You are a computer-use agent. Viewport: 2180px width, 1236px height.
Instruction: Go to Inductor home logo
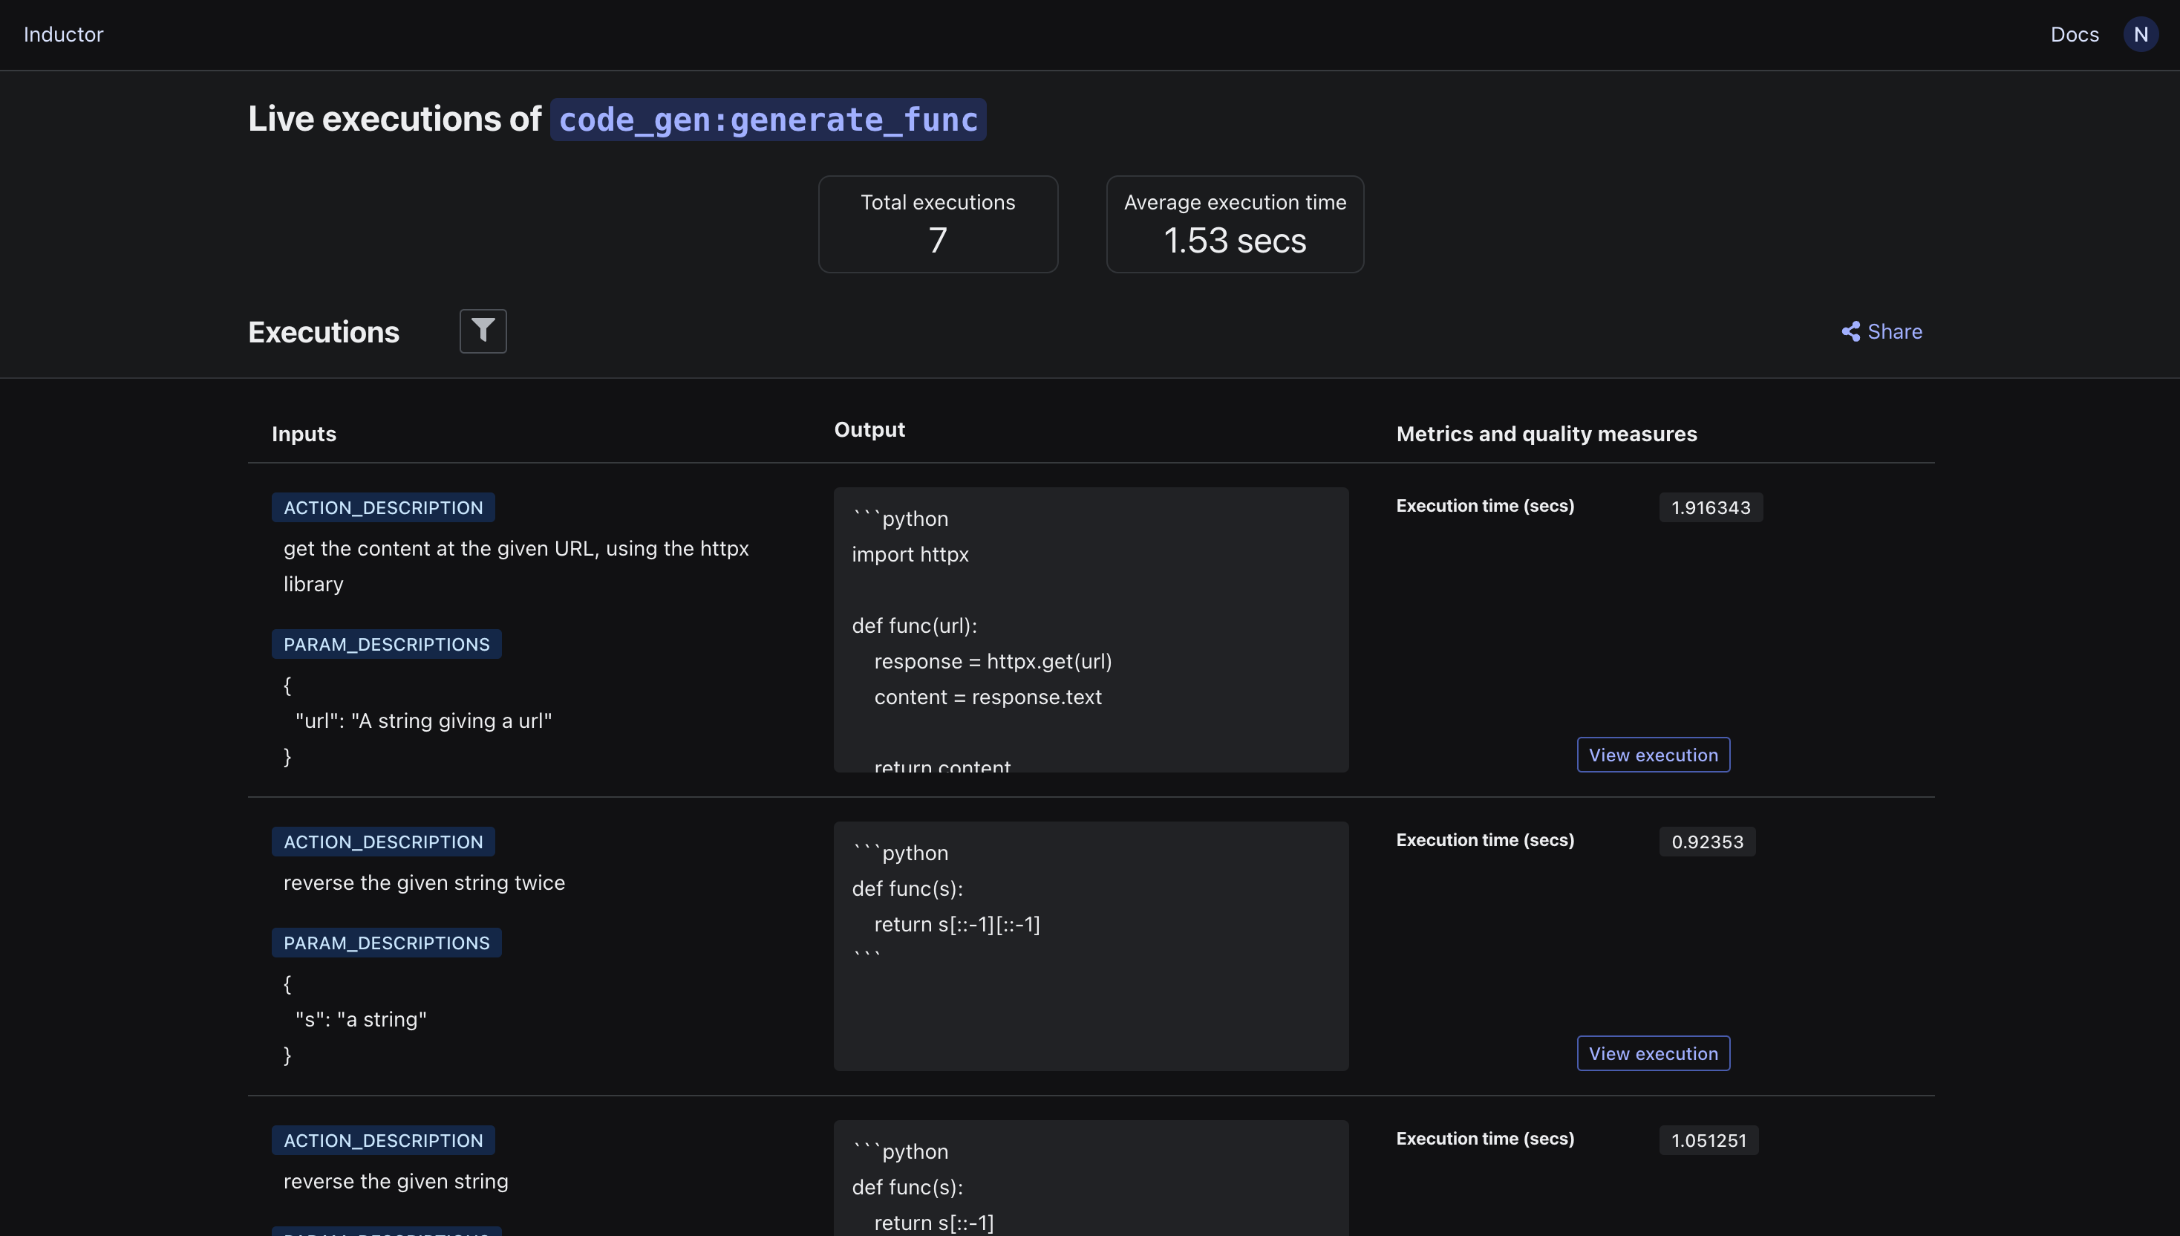pyautogui.click(x=64, y=35)
